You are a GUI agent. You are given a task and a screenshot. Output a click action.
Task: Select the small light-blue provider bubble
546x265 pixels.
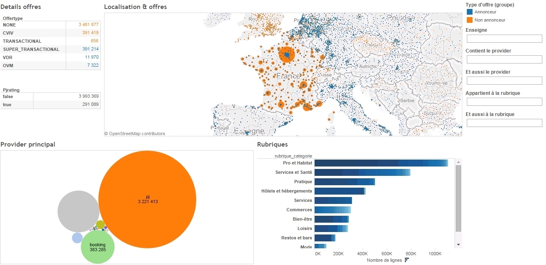pyautogui.click(x=77, y=238)
